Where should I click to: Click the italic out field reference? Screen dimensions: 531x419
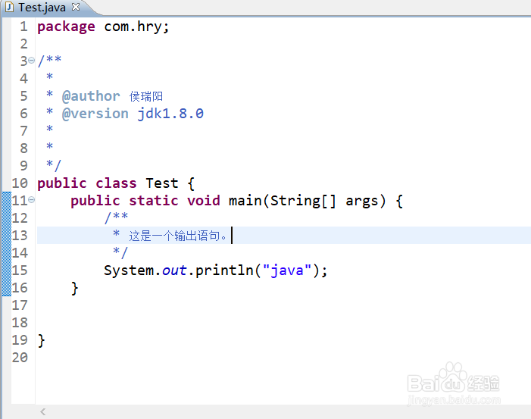[174, 270]
